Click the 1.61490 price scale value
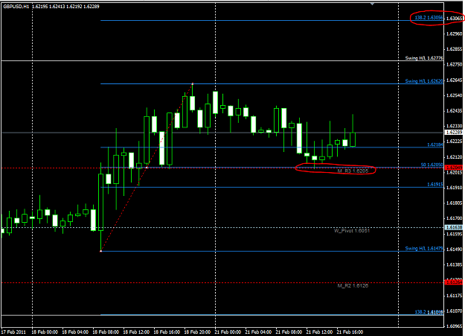The width and height of the screenshot is (465, 336). click(x=454, y=250)
